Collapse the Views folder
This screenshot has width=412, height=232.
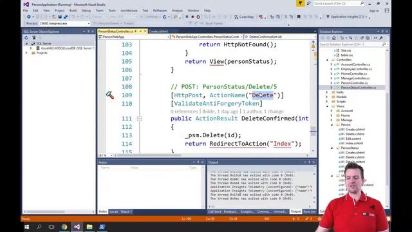pyautogui.click(x=328, y=106)
